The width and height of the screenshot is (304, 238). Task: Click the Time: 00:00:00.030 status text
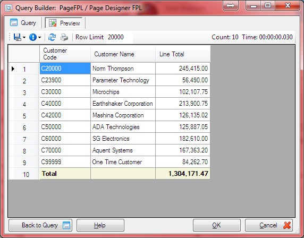(x=267, y=37)
